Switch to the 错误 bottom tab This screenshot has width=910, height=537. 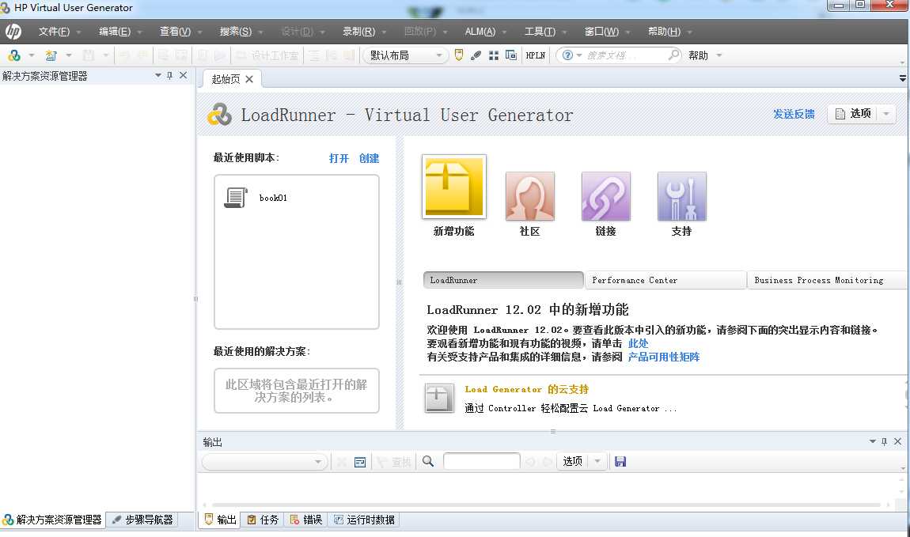(306, 520)
